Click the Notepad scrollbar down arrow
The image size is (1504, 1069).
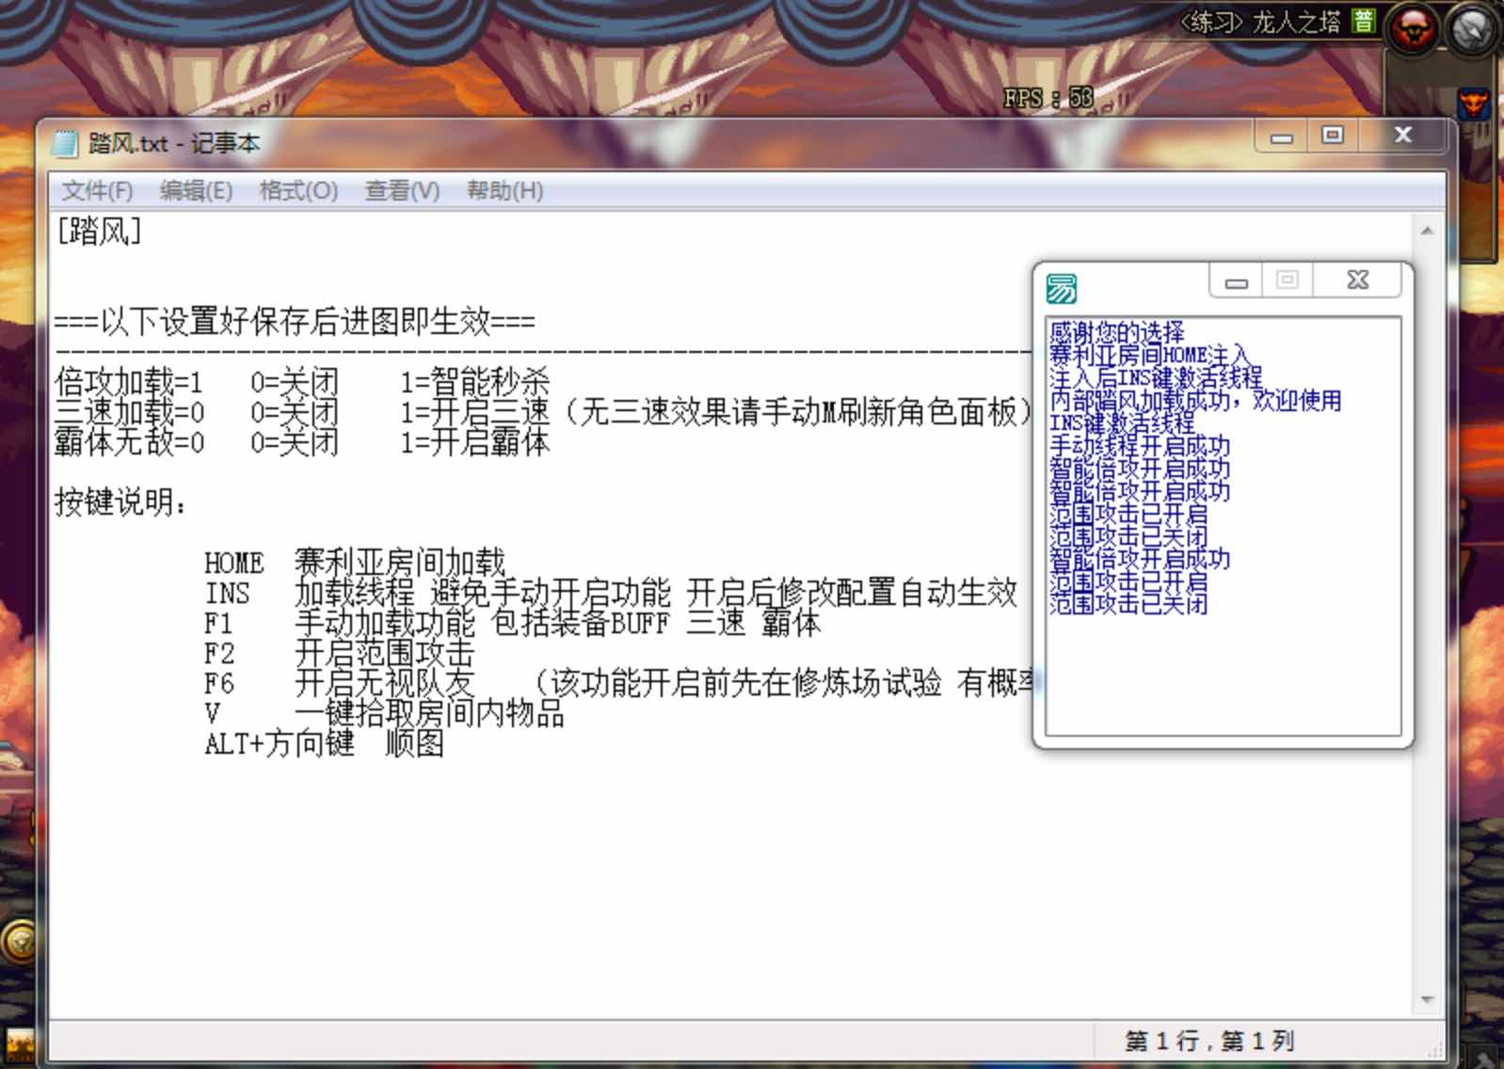coord(1427,999)
